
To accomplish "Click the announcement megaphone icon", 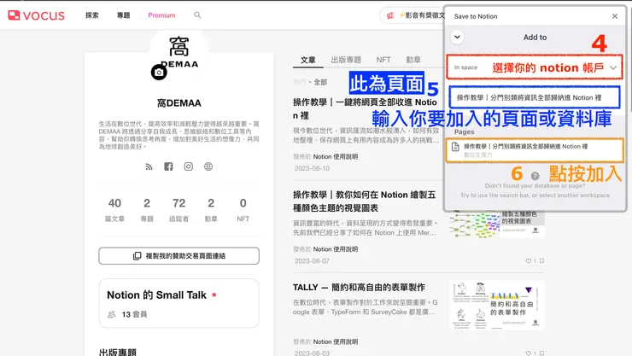I will click(390, 15).
